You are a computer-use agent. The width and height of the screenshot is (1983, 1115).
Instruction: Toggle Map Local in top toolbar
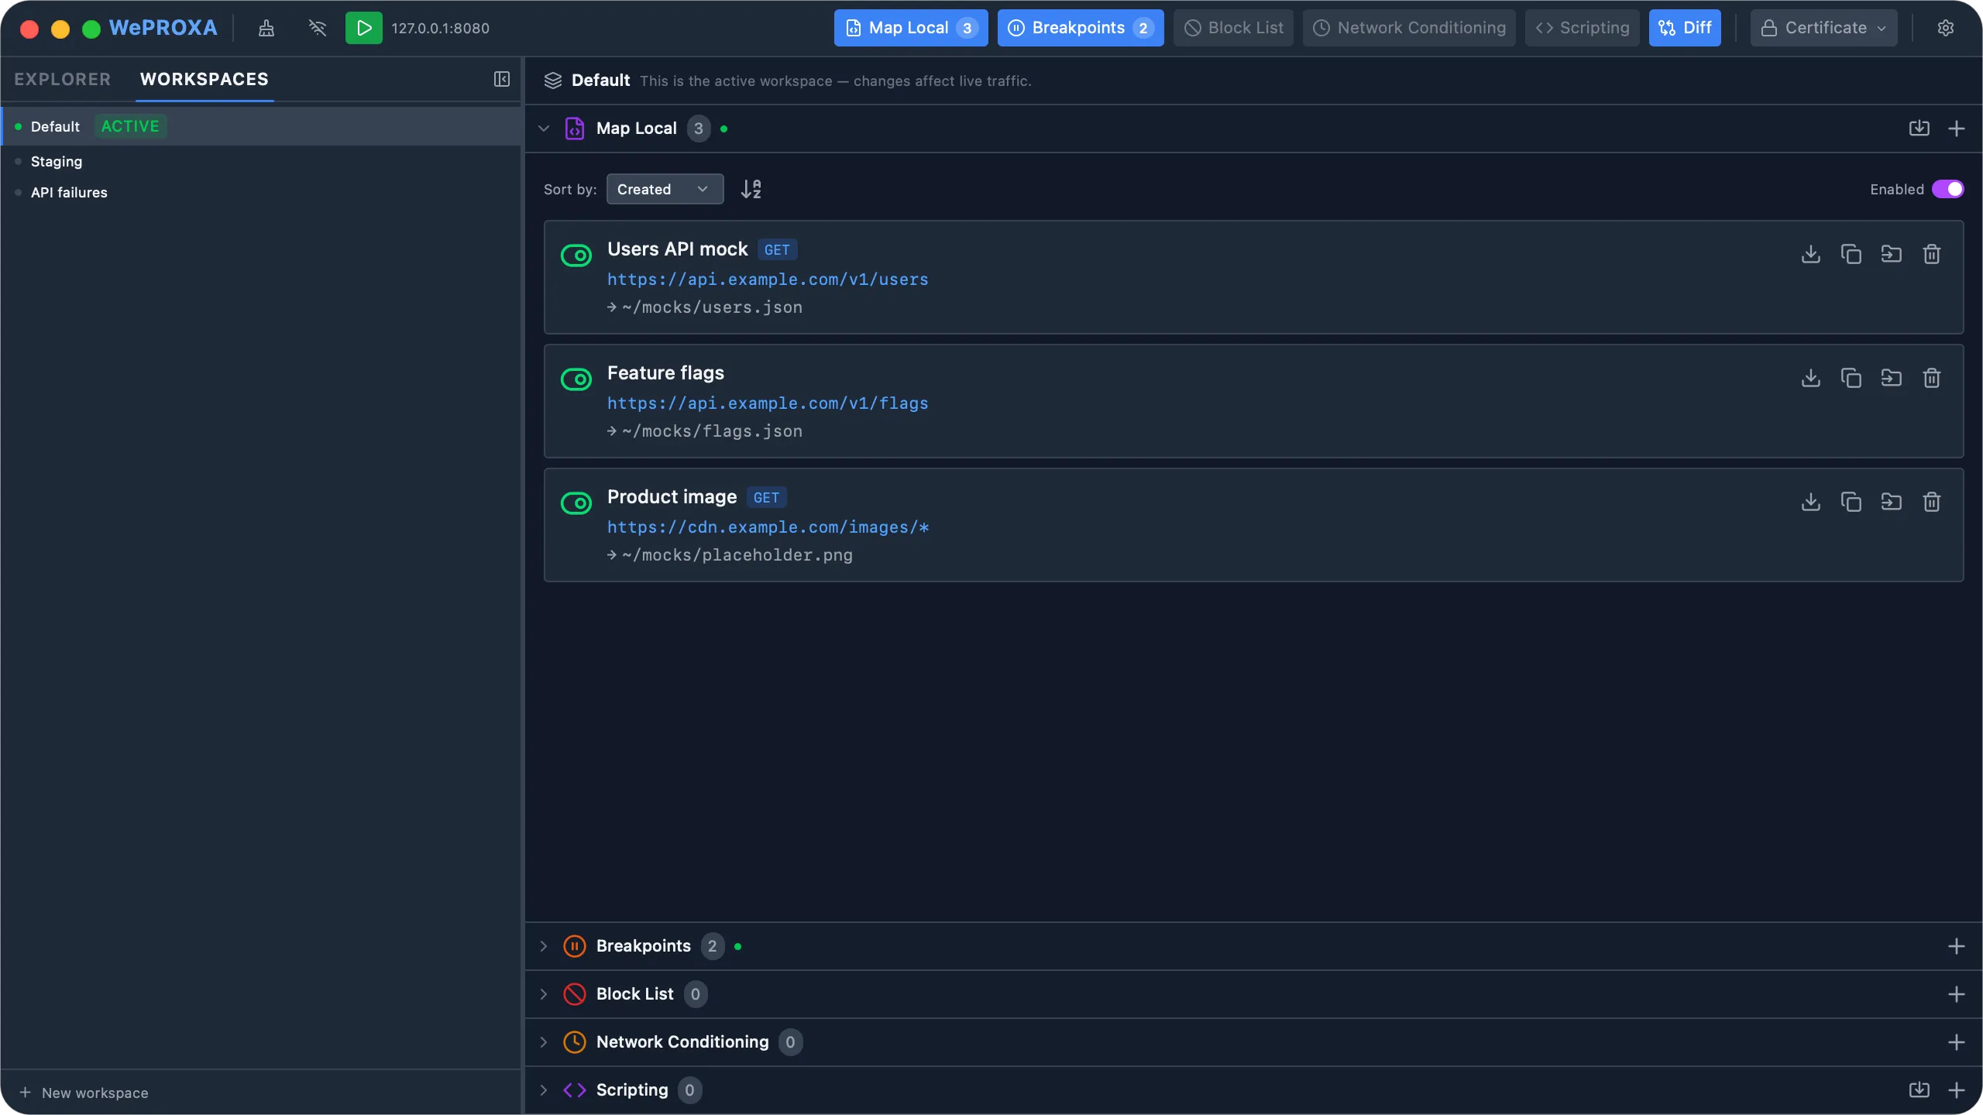tap(911, 28)
